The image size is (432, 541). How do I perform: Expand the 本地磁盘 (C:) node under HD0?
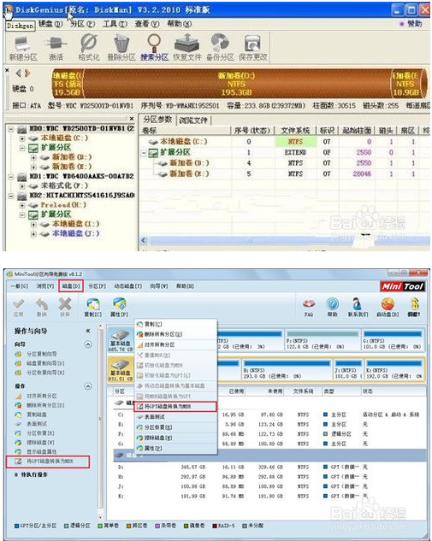(22, 138)
